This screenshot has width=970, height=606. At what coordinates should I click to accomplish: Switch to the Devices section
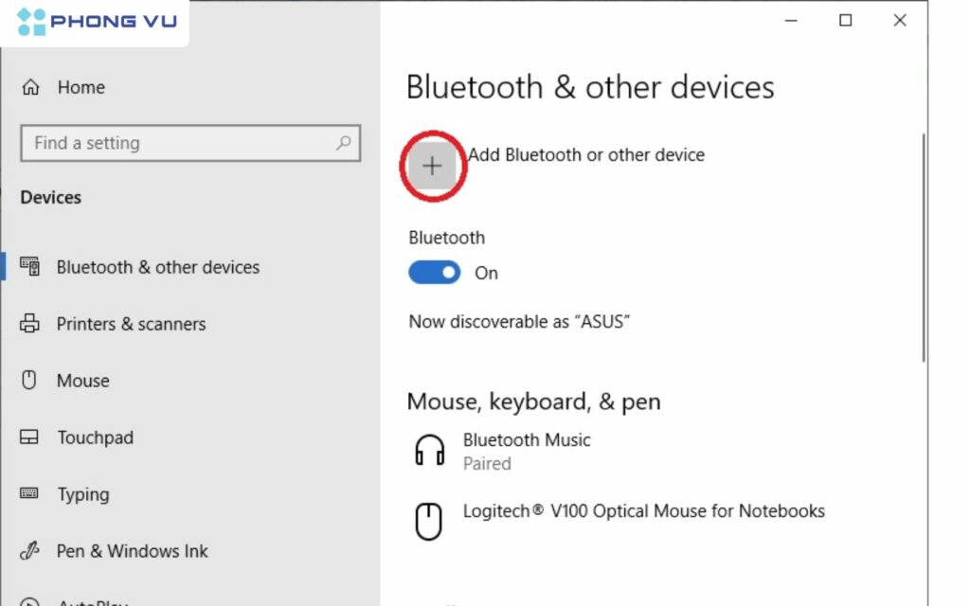point(50,197)
